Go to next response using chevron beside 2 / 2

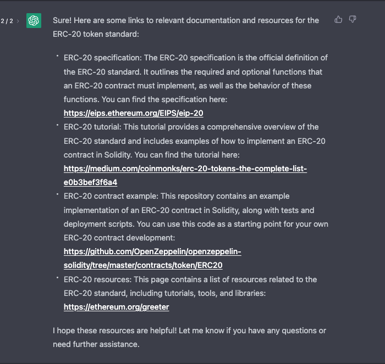tap(18, 21)
